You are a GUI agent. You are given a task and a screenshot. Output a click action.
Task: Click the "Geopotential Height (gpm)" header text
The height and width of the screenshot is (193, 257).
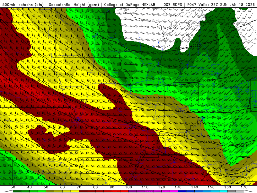tap(74, 5)
